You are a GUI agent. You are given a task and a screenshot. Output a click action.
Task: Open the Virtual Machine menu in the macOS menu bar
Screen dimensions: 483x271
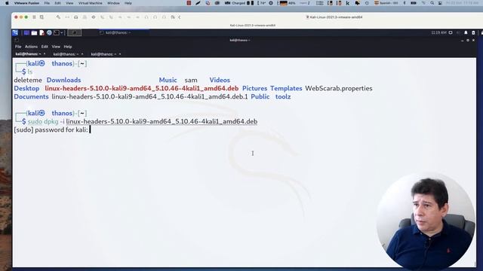coord(91,3)
